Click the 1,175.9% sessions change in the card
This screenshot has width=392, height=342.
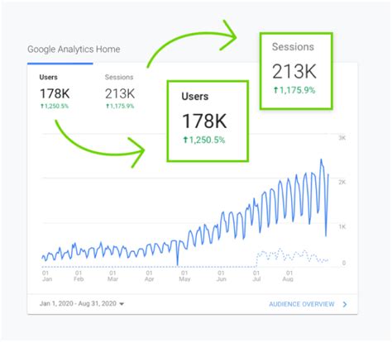(120, 106)
